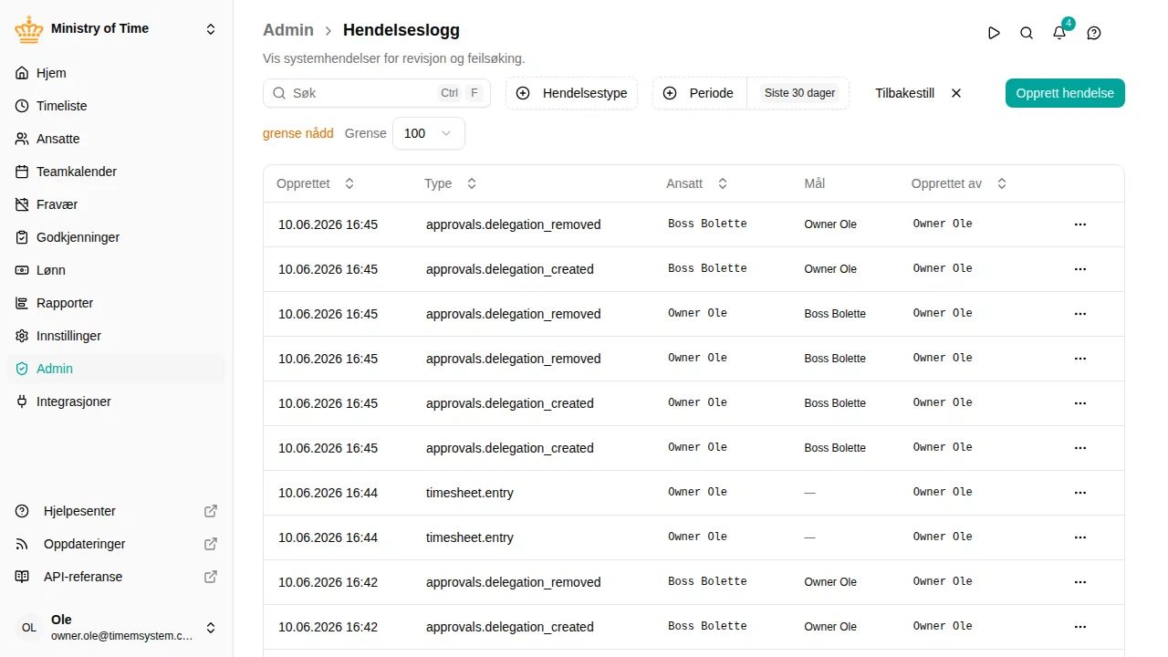The height and width of the screenshot is (657, 1168).
Task: Open Timeliste in sidebar
Action: click(x=116, y=106)
